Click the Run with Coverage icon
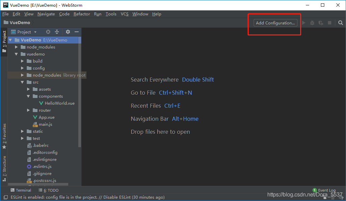This screenshot has height=201, width=346. (321, 23)
